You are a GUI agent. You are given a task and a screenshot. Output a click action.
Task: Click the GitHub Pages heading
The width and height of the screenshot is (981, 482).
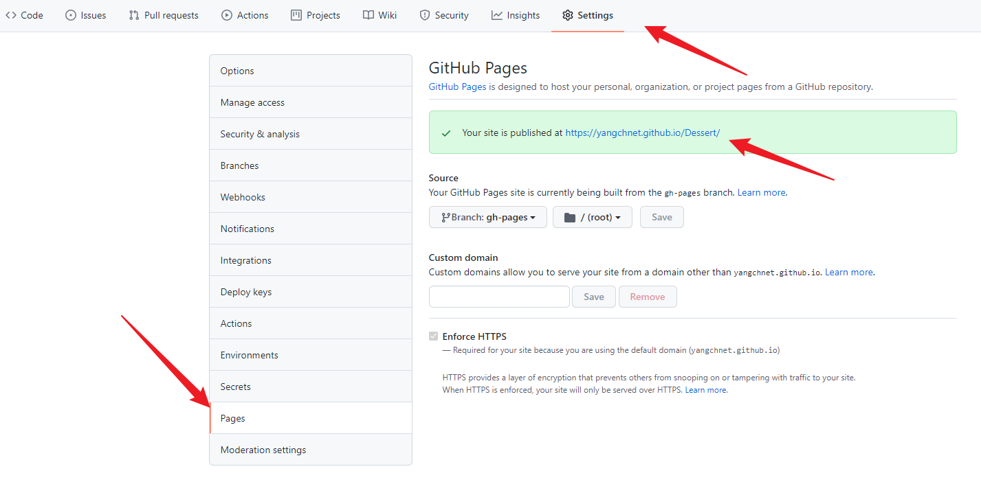(x=478, y=68)
